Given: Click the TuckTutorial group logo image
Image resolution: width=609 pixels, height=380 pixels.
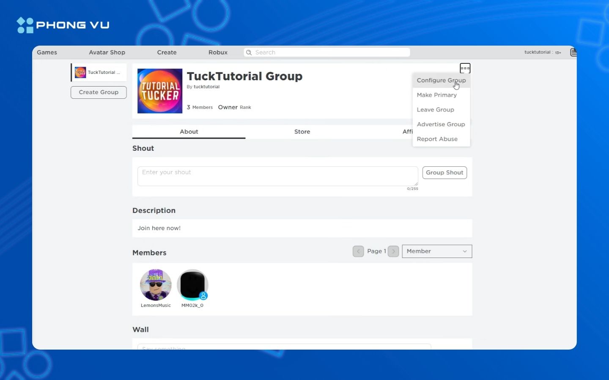Looking at the screenshot, I should click(x=160, y=91).
